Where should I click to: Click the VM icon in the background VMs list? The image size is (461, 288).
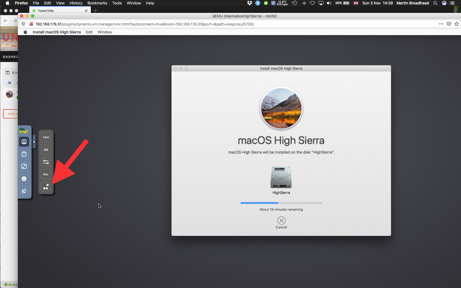tap(10, 94)
